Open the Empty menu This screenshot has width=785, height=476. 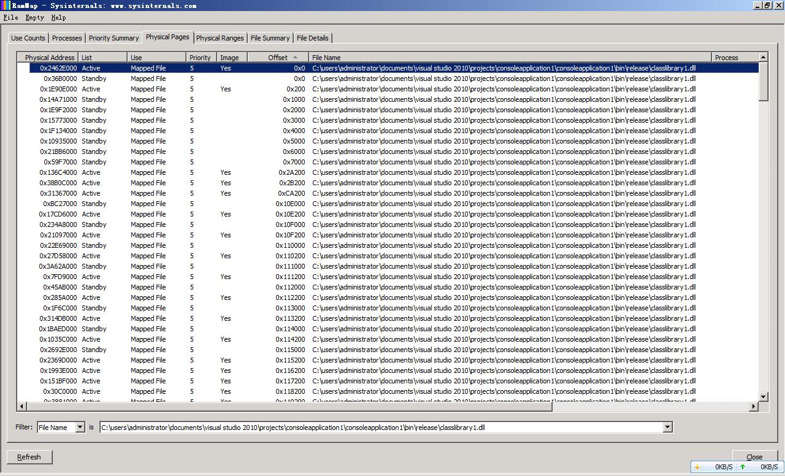[x=34, y=18]
